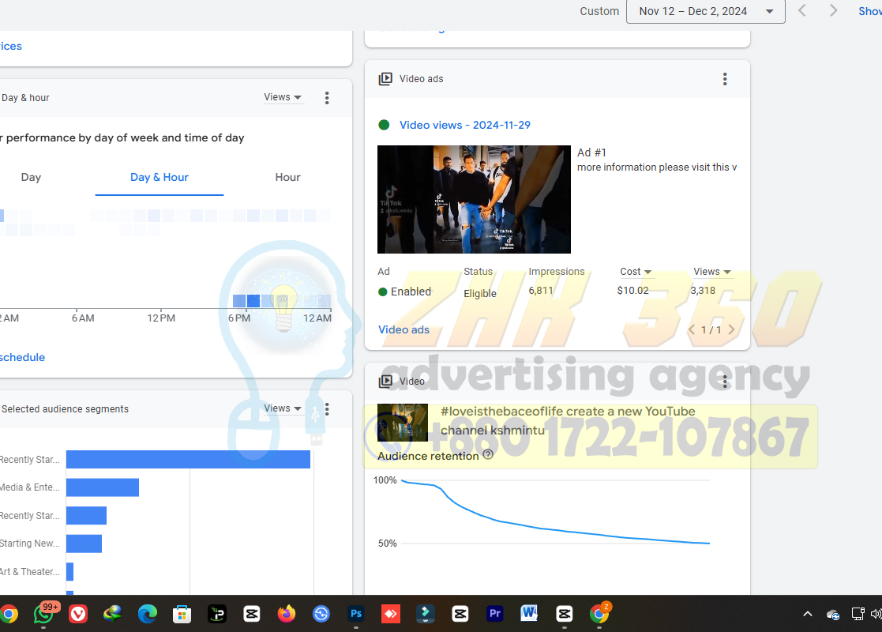Viewport: 882px width, 632px height.
Task: Click the impressions value 6,811
Action: (541, 291)
